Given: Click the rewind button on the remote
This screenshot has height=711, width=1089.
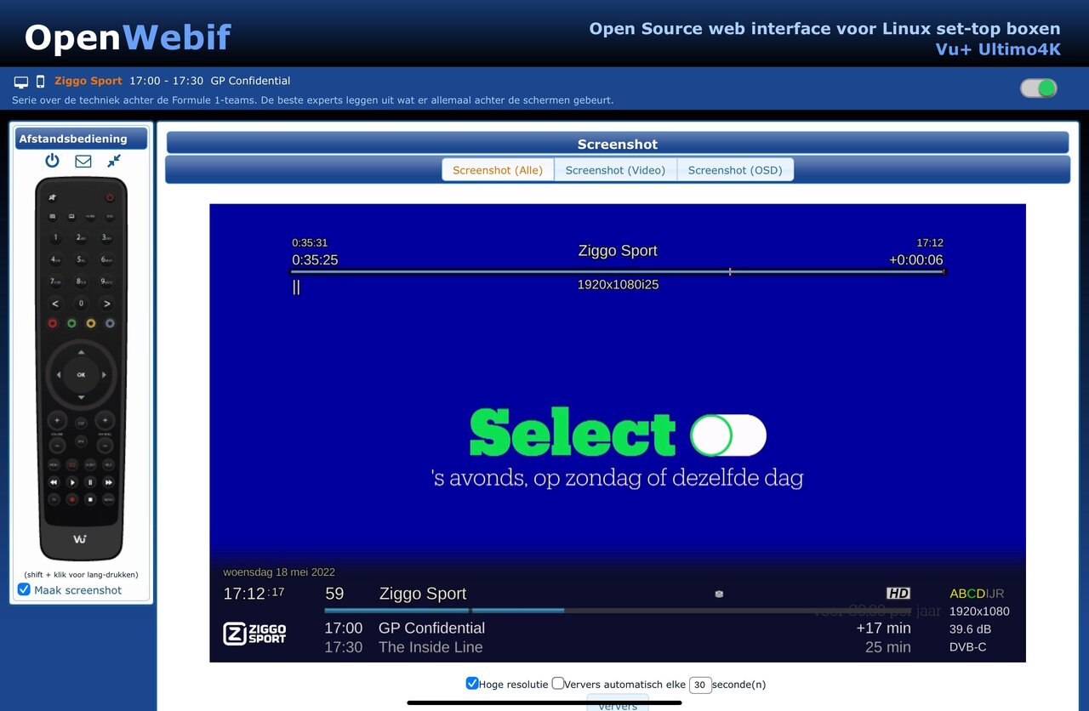Looking at the screenshot, I should point(54,482).
